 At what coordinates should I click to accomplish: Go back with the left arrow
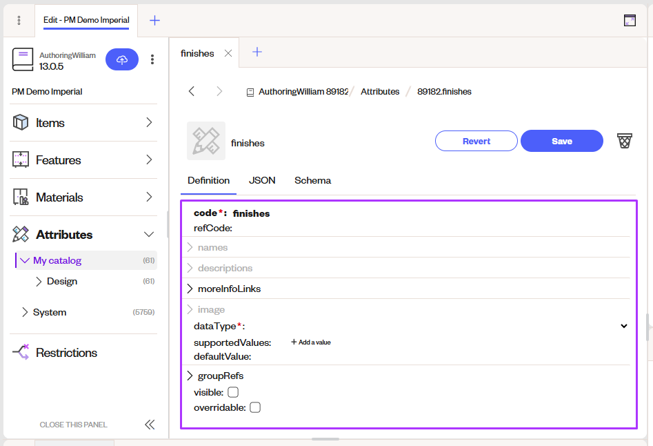[192, 91]
